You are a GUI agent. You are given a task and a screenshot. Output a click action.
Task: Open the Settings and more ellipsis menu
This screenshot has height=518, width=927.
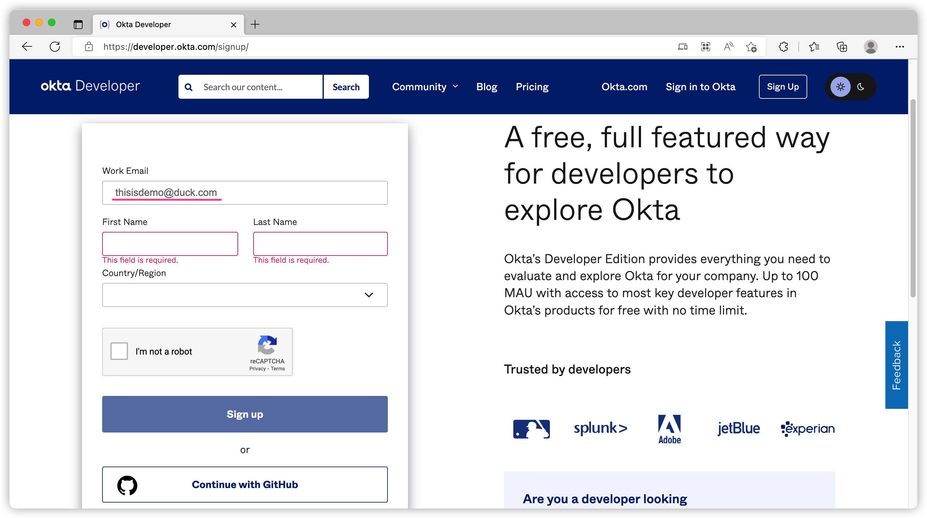coord(900,46)
